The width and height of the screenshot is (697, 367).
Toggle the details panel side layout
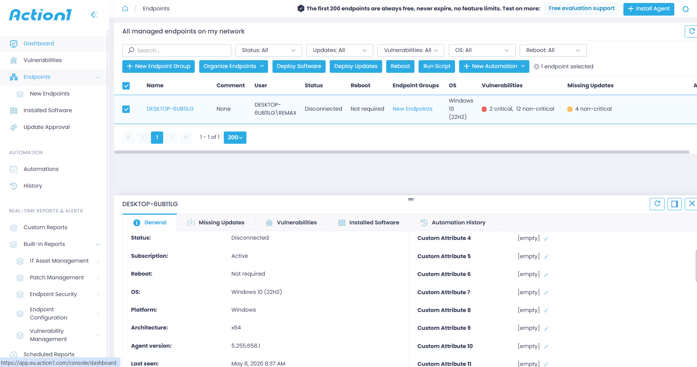[x=674, y=204]
